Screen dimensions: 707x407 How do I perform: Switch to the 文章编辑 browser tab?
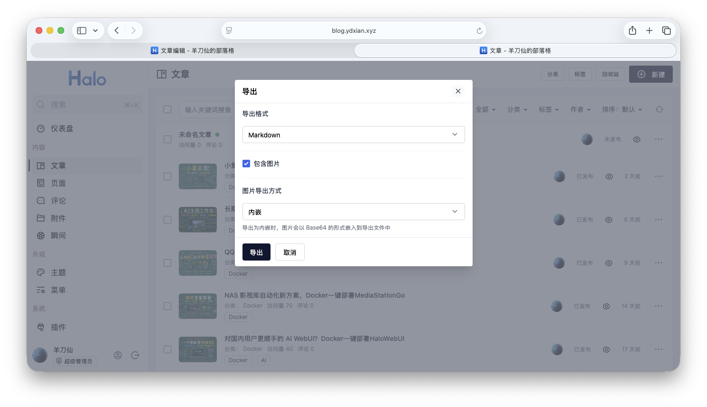click(193, 50)
